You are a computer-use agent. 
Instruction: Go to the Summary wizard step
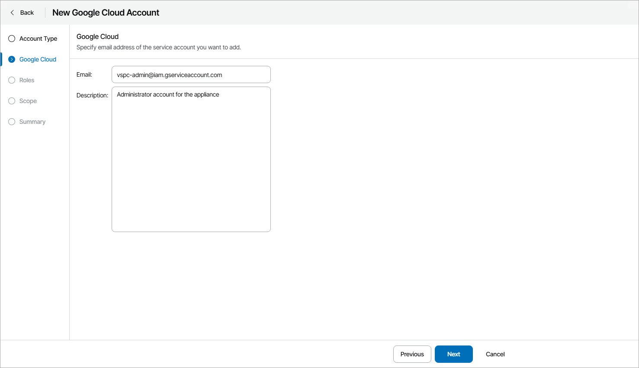[32, 122]
